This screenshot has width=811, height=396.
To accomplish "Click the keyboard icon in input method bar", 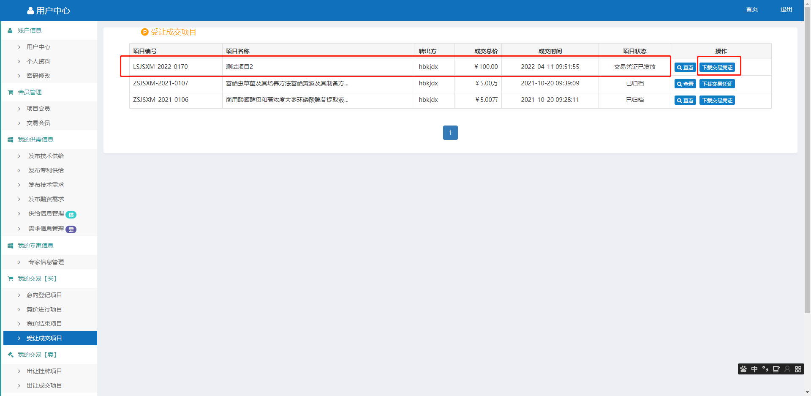I will point(776,369).
